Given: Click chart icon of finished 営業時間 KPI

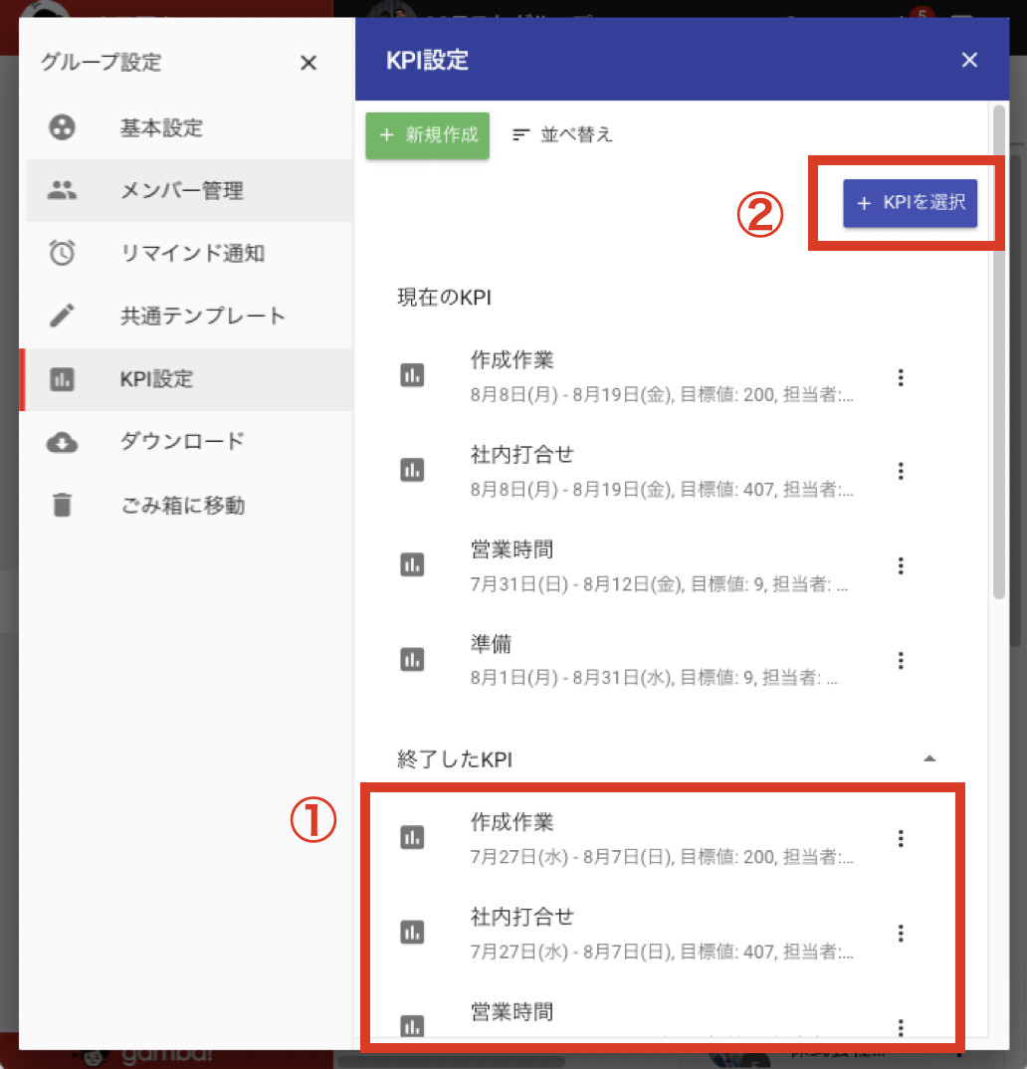Looking at the screenshot, I should [x=412, y=1026].
